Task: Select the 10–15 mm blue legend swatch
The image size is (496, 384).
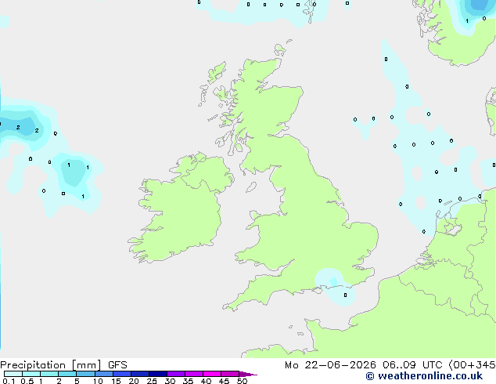Action: [104, 374]
